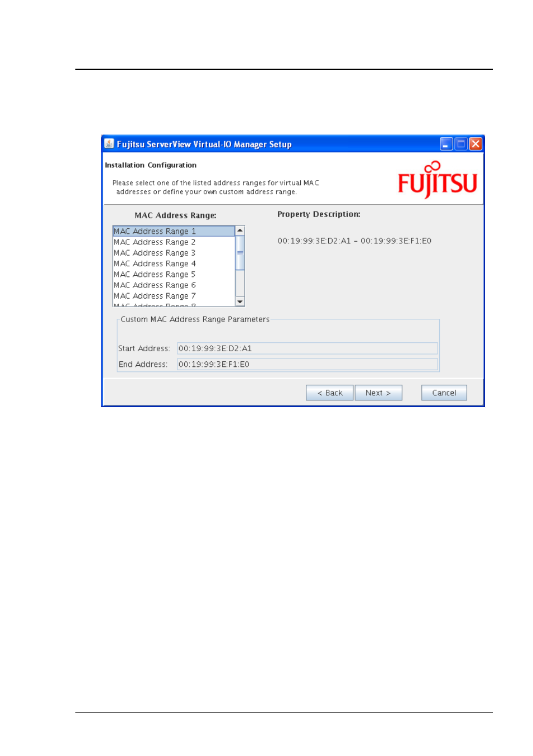Click the list scrollbar down arrow
Image resolution: width=533 pixels, height=756 pixels.
(240, 302)
